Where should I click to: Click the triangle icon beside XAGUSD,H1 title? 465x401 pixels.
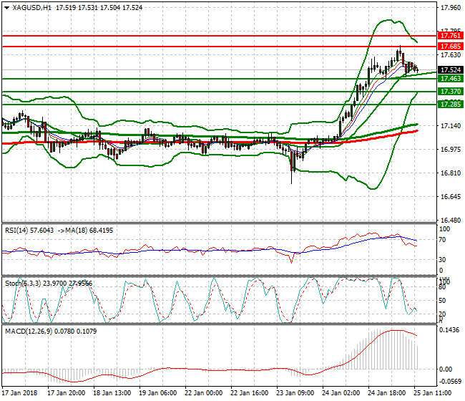6,8
